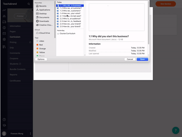
Task: Go to Reports in course menu
Action: coord(13,75)
